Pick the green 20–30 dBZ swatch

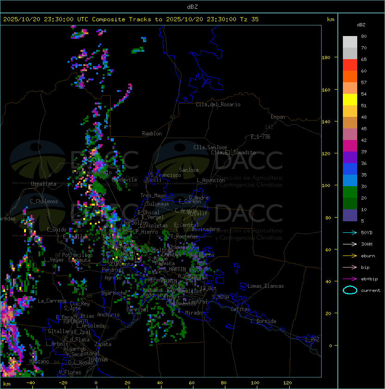(x=350, y=192)
